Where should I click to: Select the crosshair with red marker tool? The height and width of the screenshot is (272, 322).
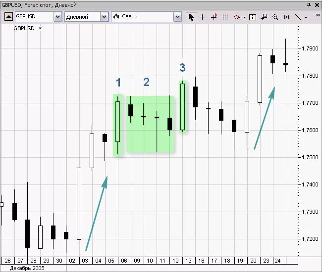(214, 17)
